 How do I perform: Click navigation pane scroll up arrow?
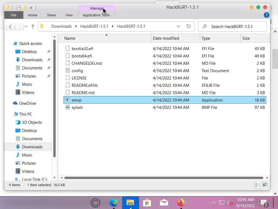(54, 37)
